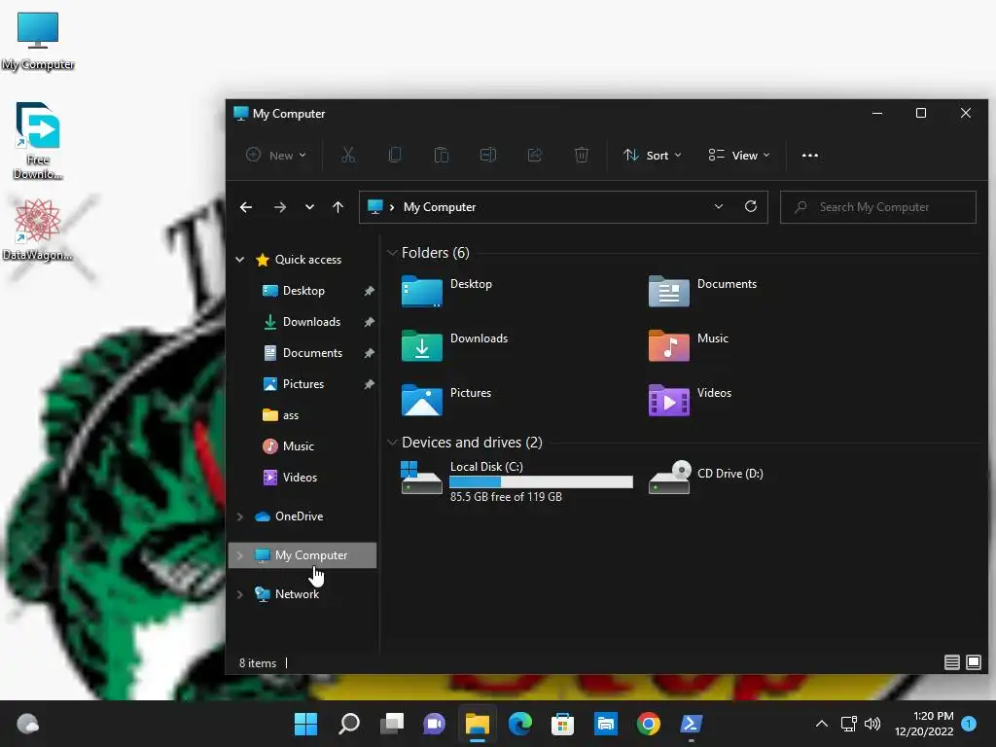Open weather widget on taskbar
The width and height of the screenshot is (996, 747).
tap(27, 724)
